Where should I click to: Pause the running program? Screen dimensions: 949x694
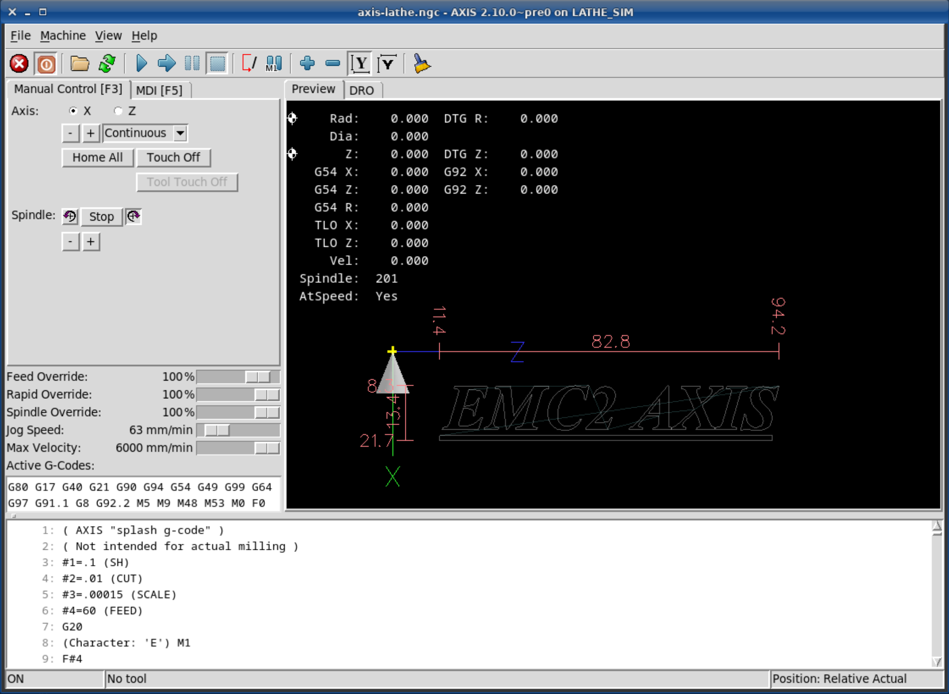[192, 64]
